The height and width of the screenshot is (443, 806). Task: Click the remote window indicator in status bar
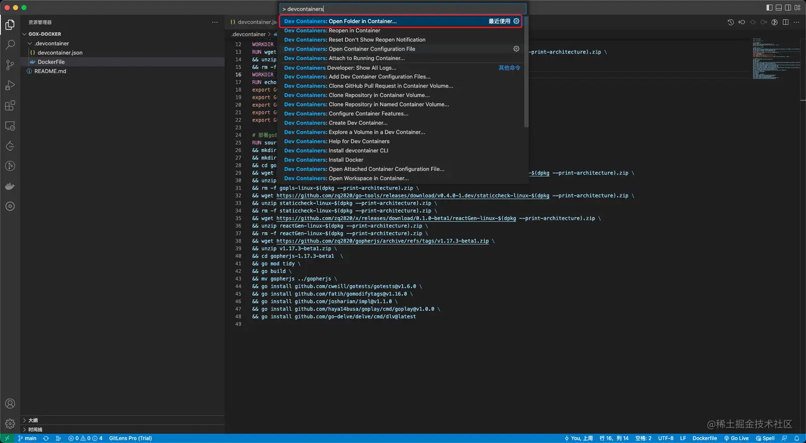coord(6,438)
